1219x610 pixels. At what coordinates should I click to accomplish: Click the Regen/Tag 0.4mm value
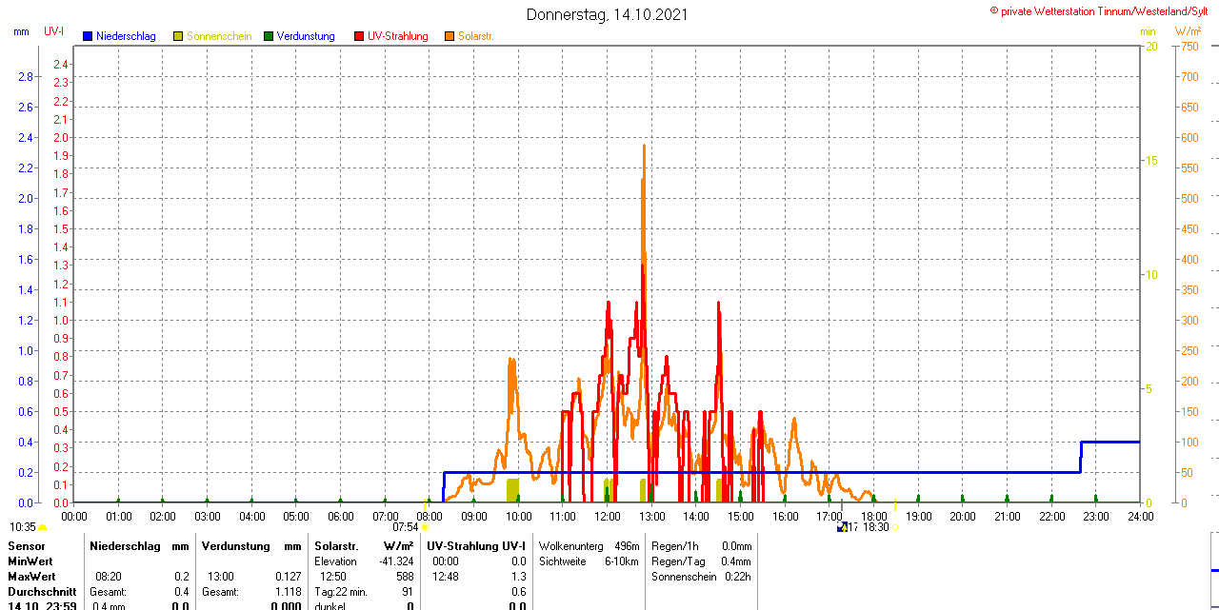[x=701, y=561]
